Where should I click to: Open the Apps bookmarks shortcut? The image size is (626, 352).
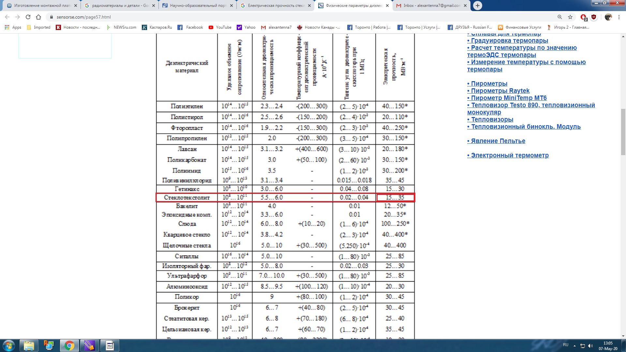(13, 27)
